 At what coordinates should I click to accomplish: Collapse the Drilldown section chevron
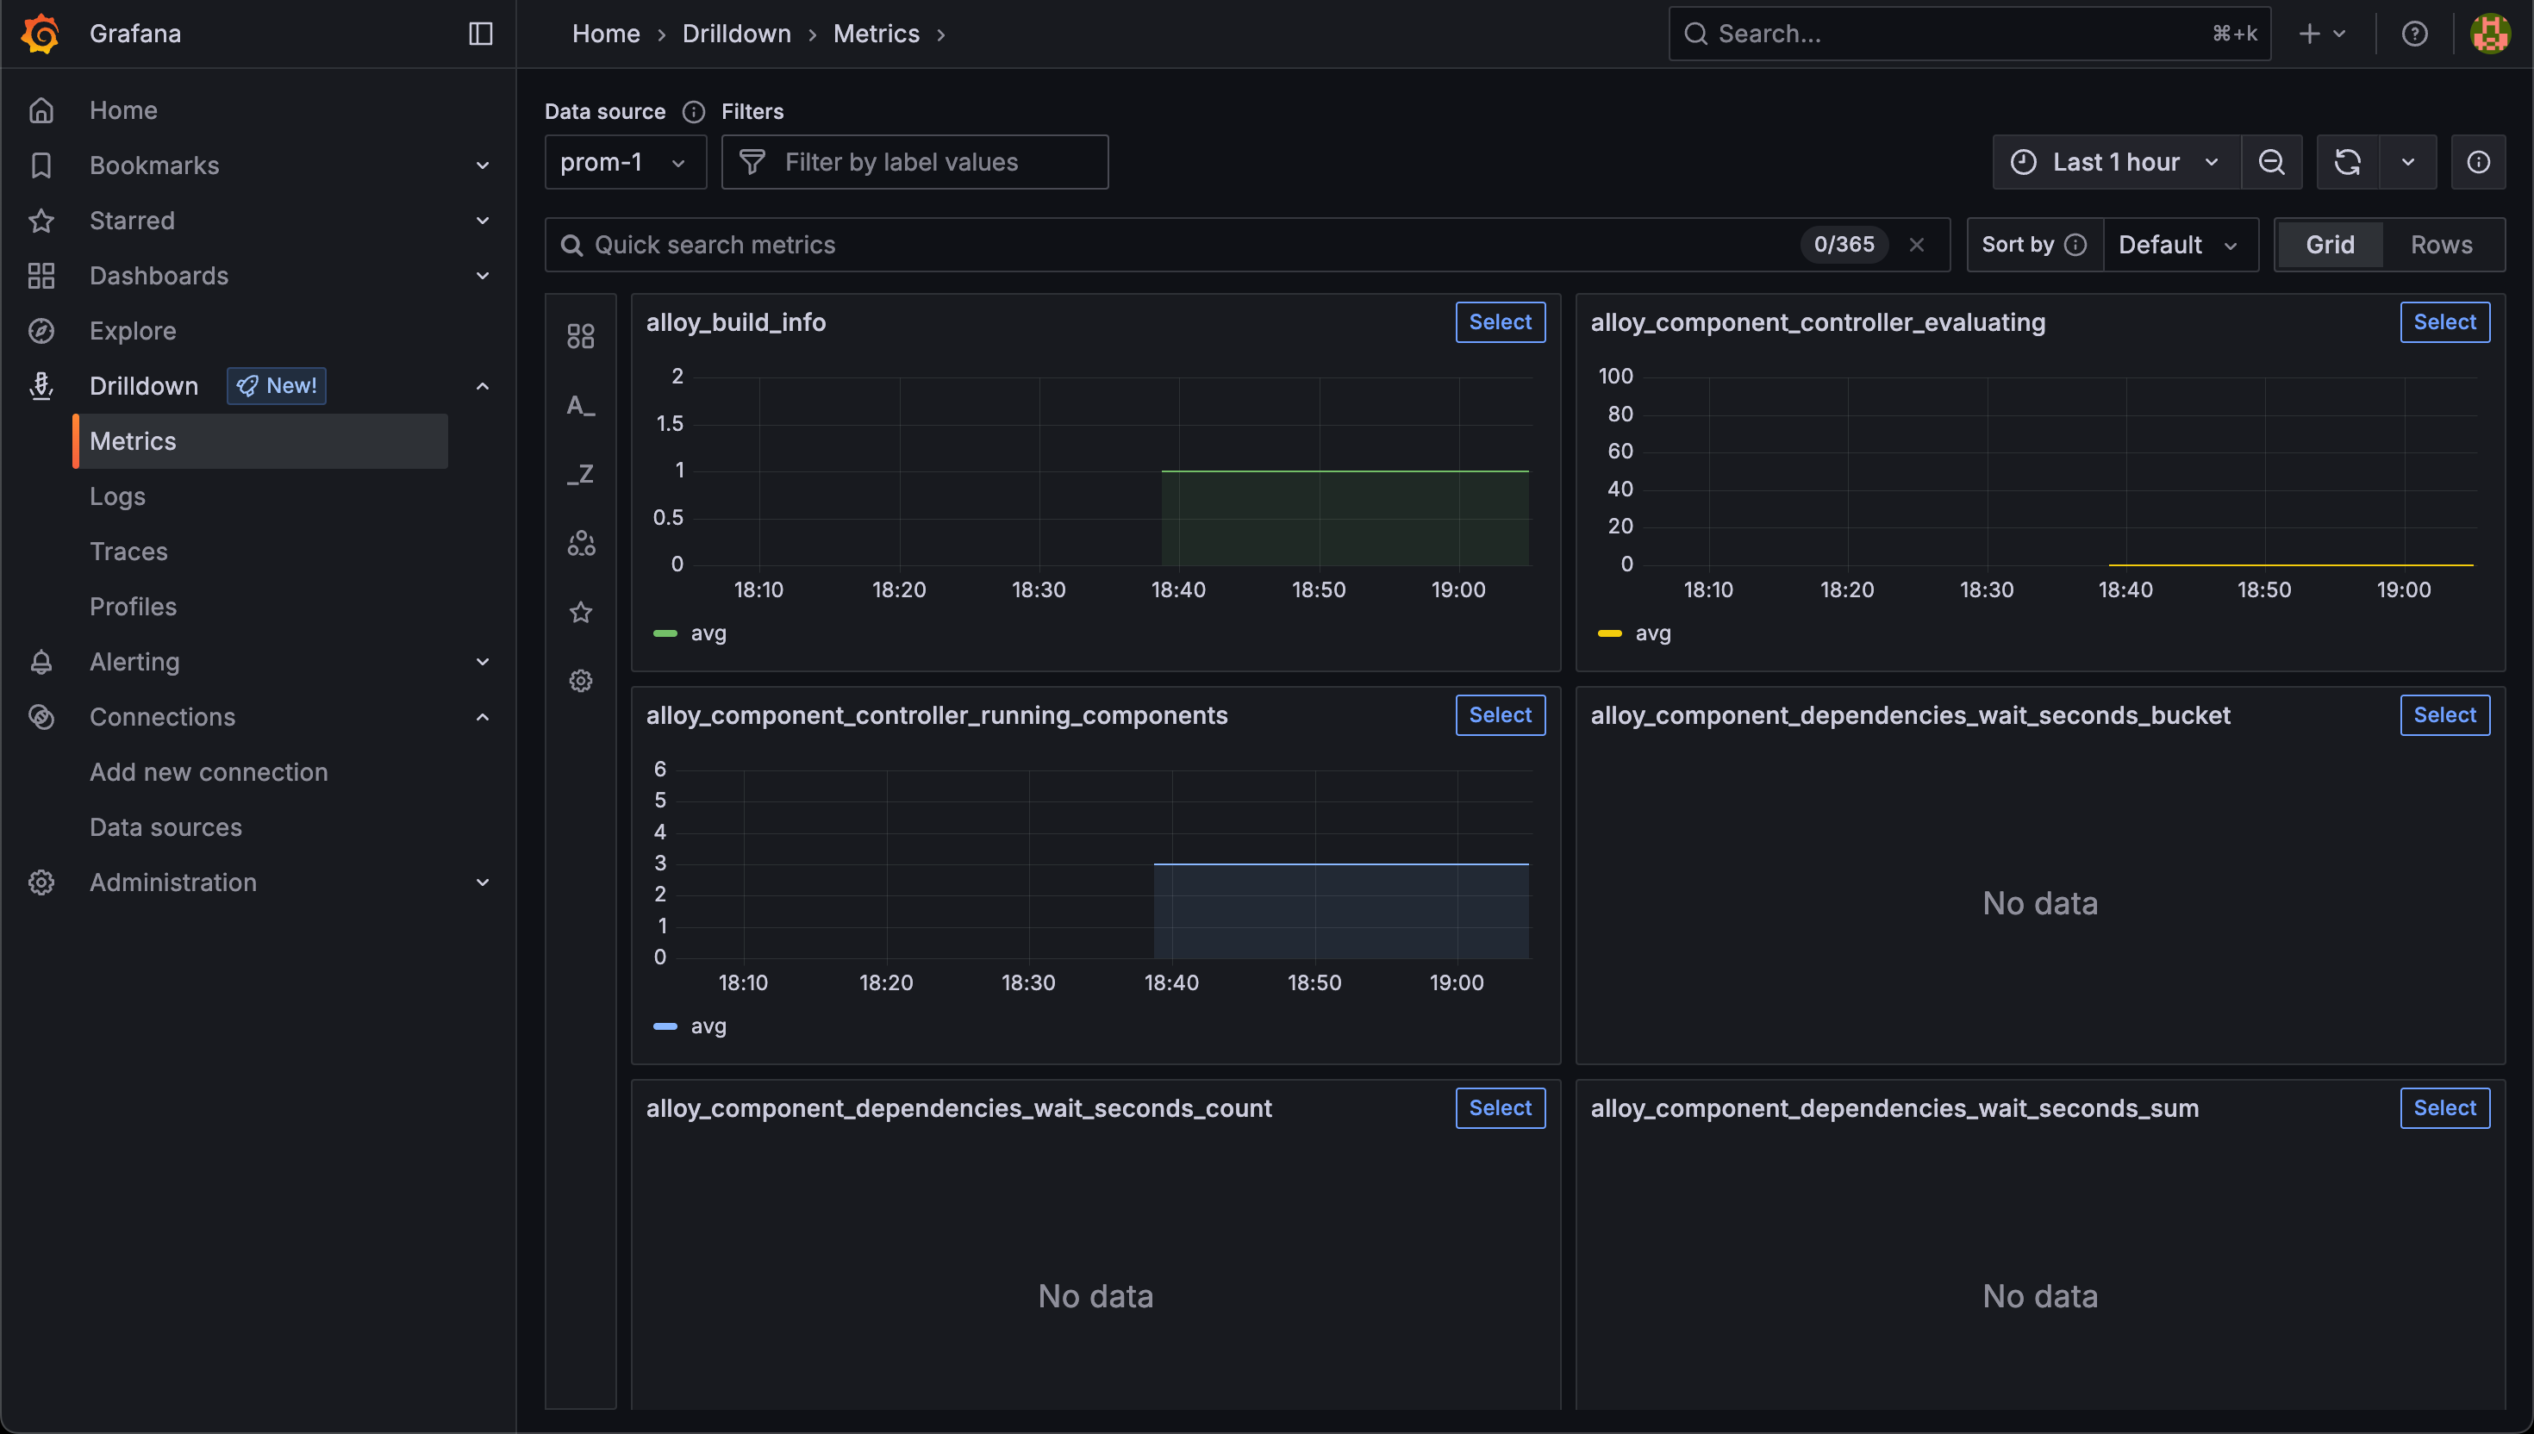(x=483, y=386)
